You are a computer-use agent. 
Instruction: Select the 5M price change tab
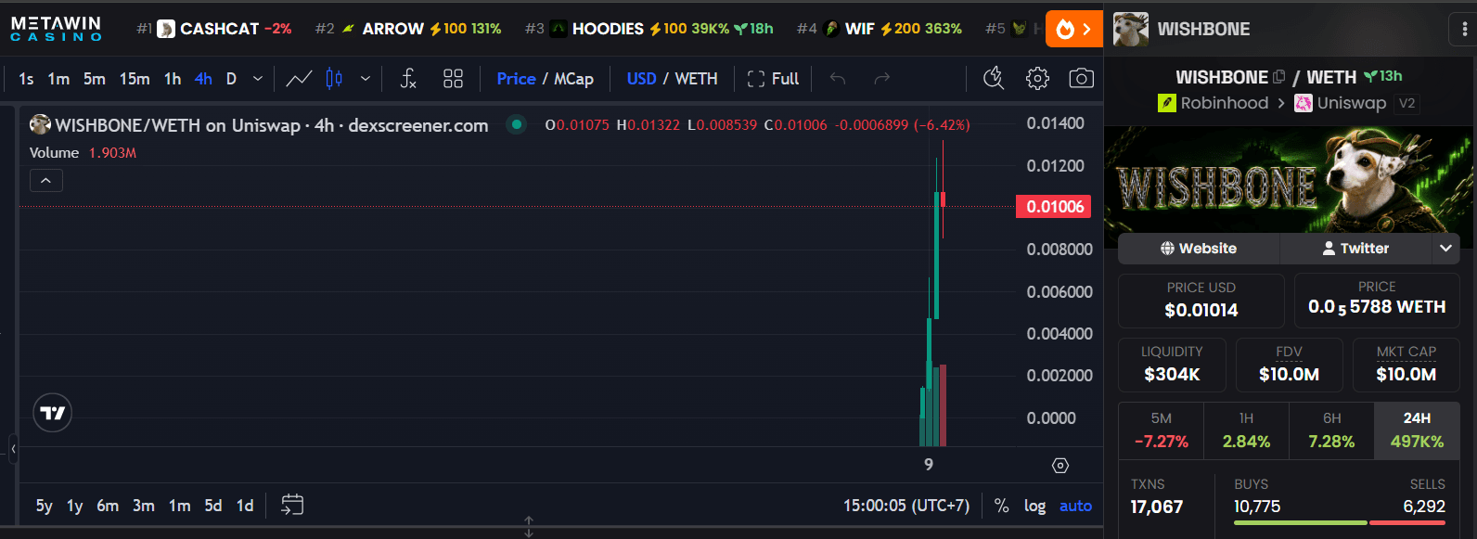point(1161,430)
